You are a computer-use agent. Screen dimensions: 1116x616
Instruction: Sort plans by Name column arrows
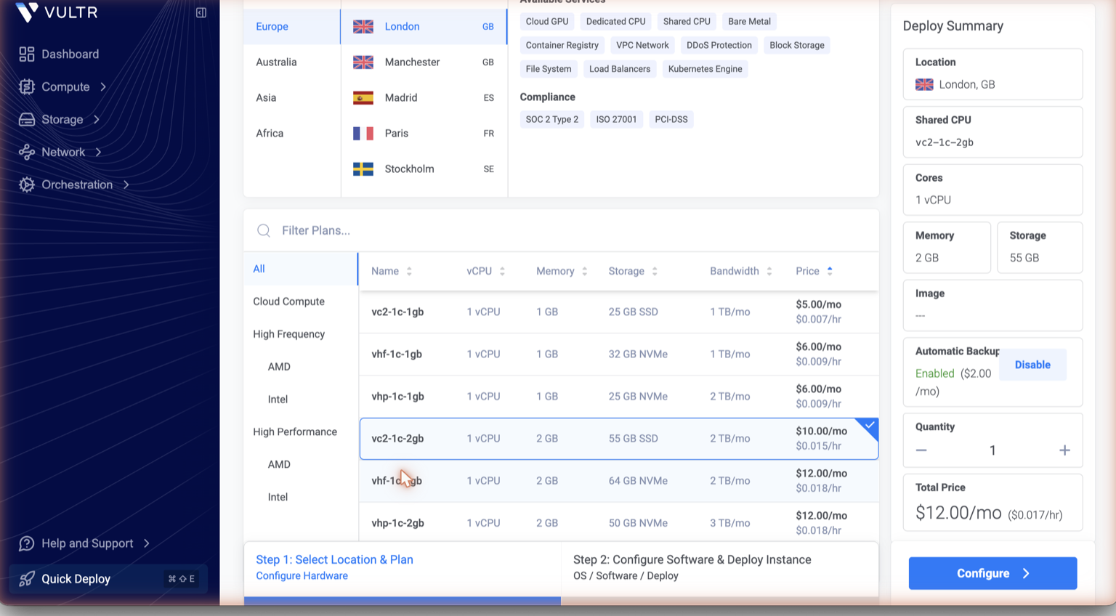(409, 271)
